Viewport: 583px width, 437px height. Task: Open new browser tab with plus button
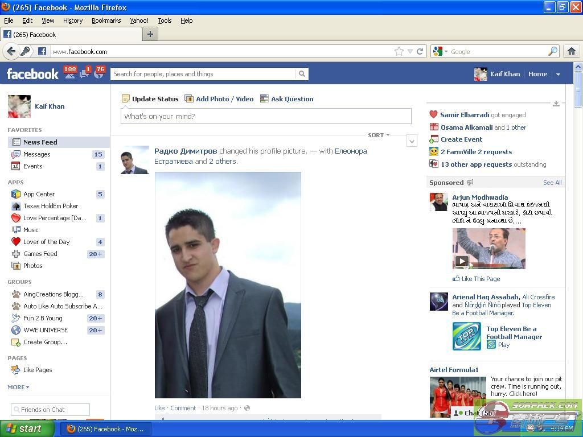[x=150, y=34]
